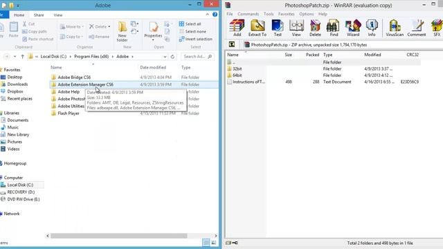Create New folder in Explorer

123,32
